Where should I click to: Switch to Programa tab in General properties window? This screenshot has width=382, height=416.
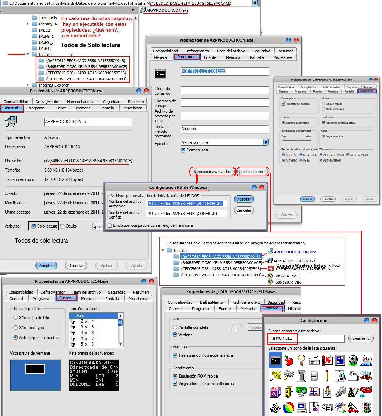[x=36, y=108]
